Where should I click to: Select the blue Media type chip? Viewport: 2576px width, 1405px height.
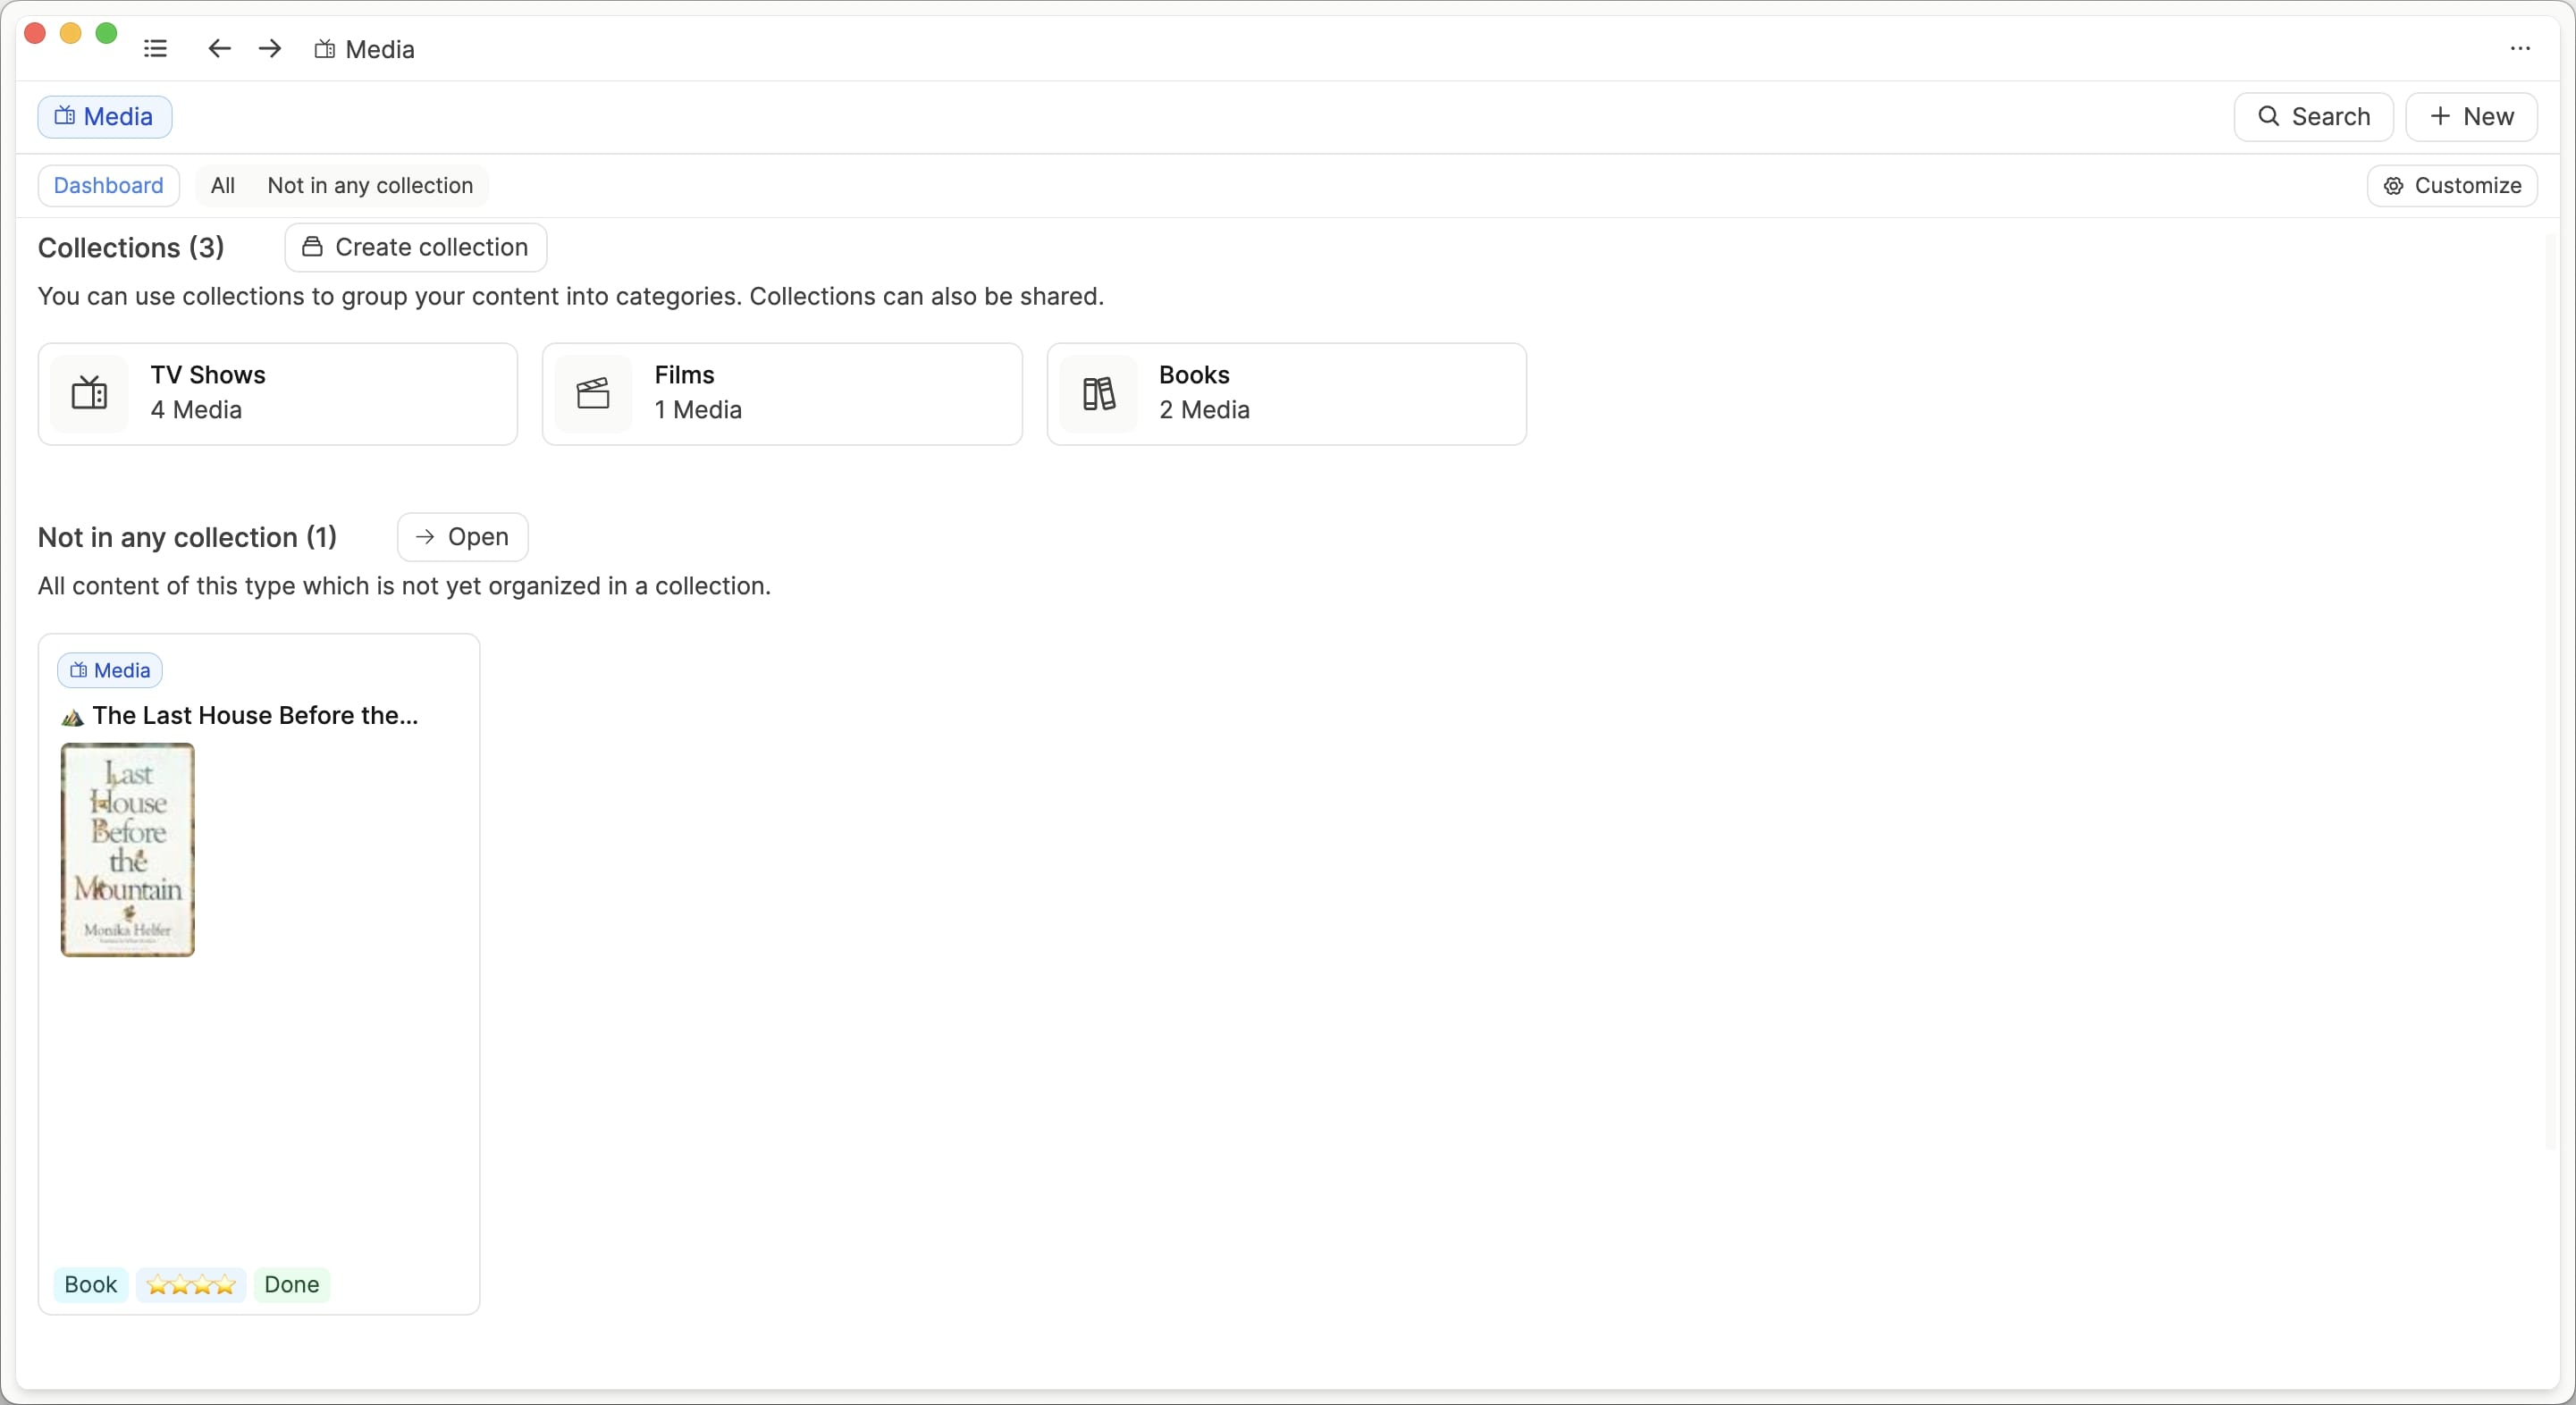(105, 117)
